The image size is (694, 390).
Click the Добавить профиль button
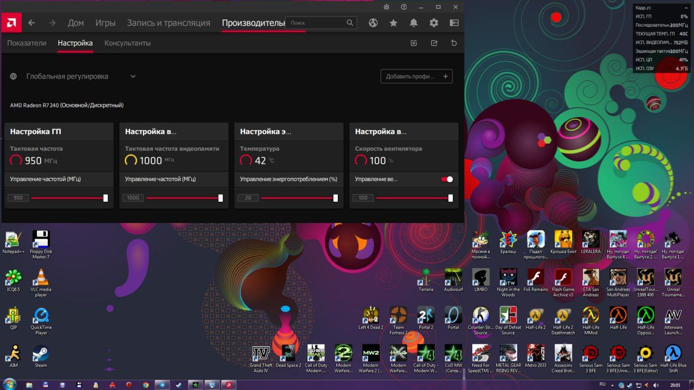(x=416, y=76)
